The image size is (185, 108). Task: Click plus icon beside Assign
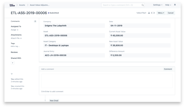18,30
